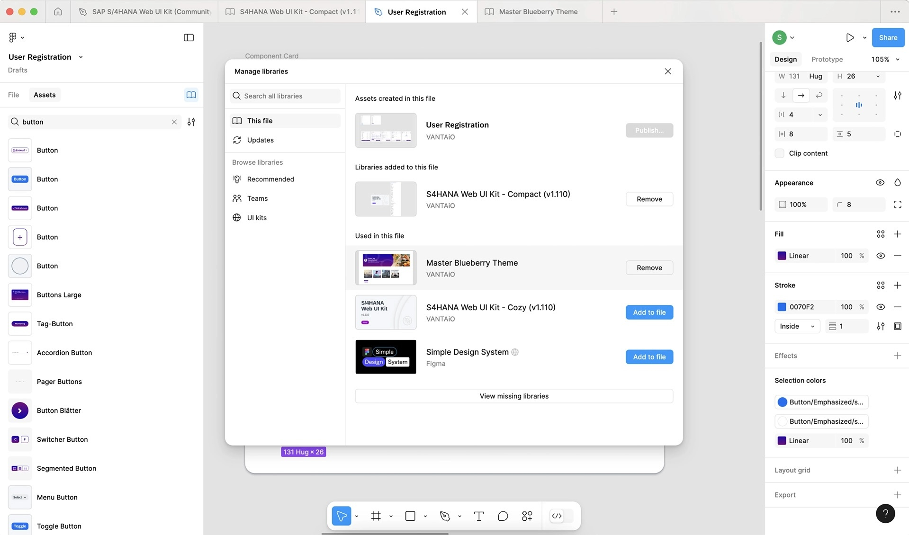Screen dimensions: 909x535
Task: Click the 0070F2 stroke color swatch
Action: [782, 307]
